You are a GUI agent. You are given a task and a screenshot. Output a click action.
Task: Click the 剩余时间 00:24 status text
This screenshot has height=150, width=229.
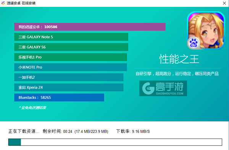[57, 131]
